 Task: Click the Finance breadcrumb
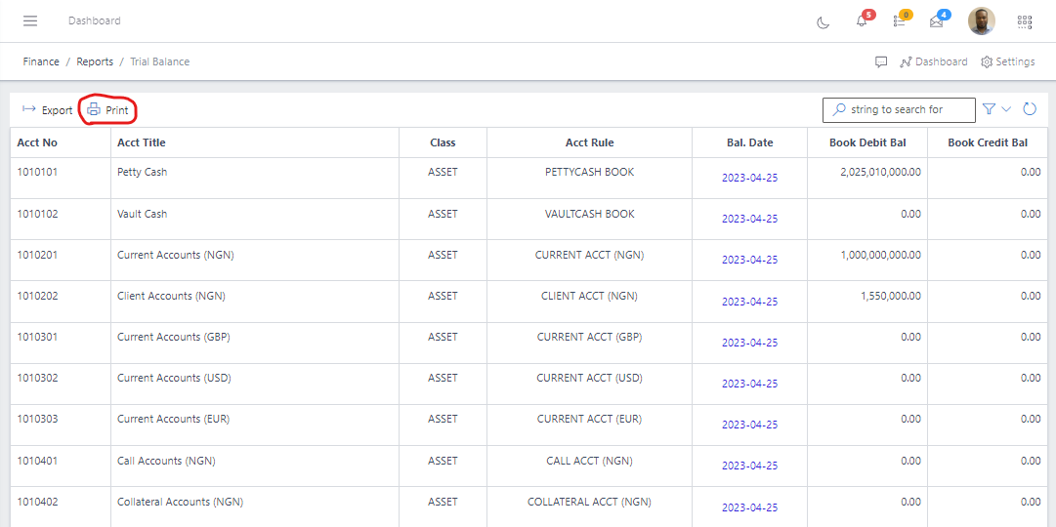pos(41,61)
